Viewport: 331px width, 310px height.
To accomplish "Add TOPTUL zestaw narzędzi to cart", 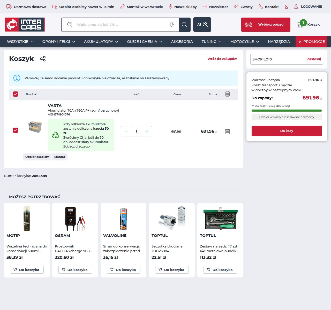I will click(x=220, y=270).
